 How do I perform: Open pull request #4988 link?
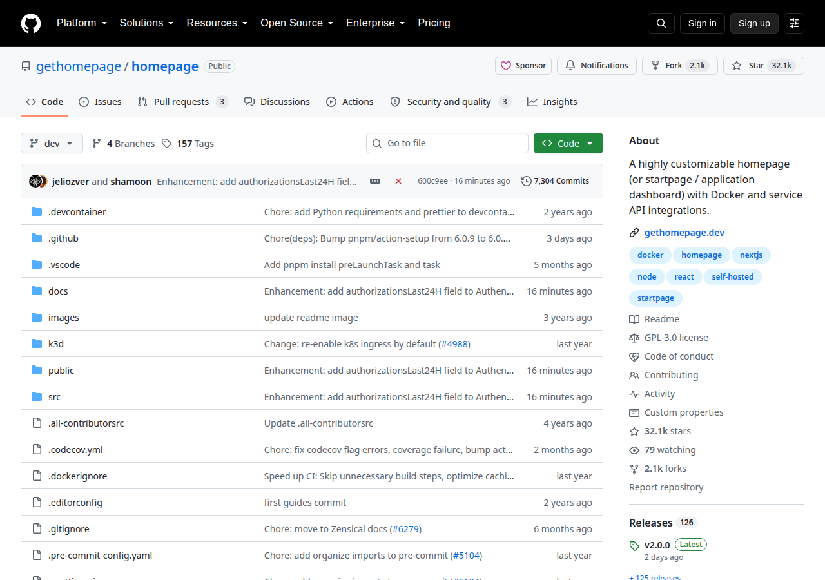tap(455, 344)
